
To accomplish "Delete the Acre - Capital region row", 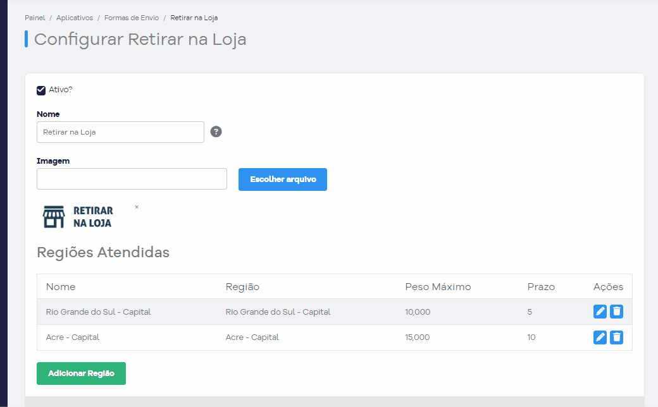I will [x=616, y=337].
